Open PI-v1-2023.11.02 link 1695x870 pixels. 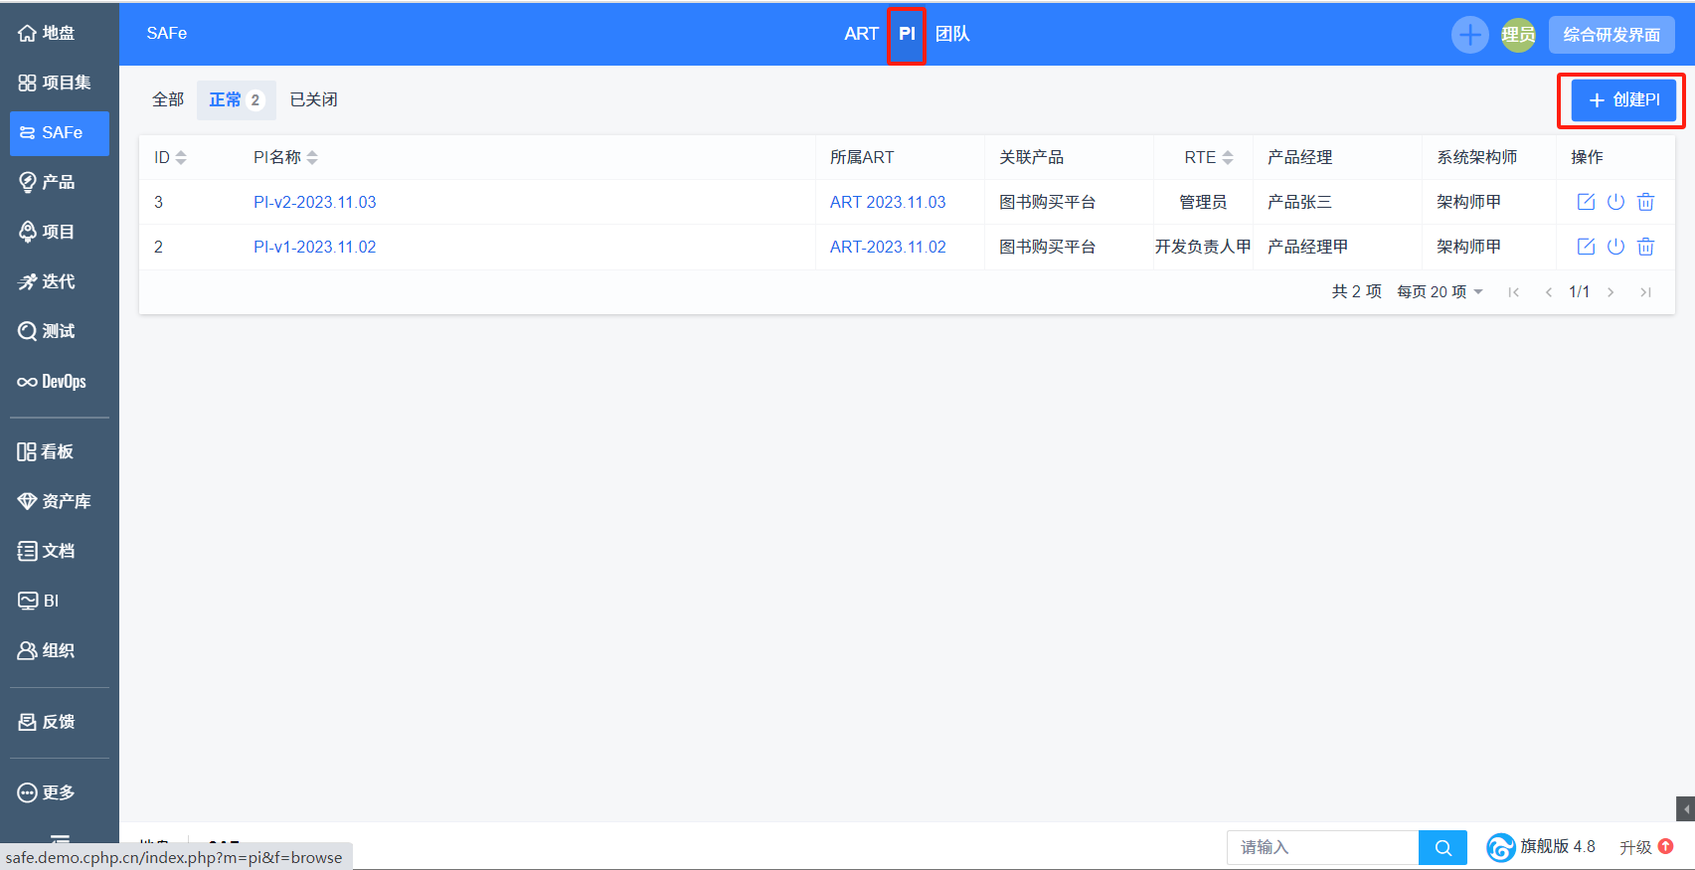(x=314, y=247)
